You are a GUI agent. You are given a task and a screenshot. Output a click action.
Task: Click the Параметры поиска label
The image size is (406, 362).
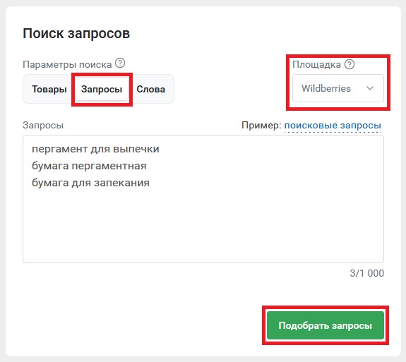(67, 64)
